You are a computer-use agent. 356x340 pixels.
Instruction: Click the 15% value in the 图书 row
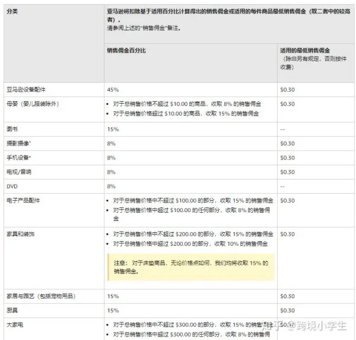coord(113,129)
